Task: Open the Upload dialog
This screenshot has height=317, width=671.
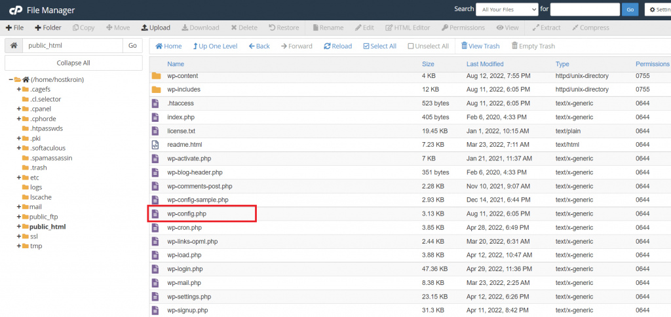Action: (156, 28)
